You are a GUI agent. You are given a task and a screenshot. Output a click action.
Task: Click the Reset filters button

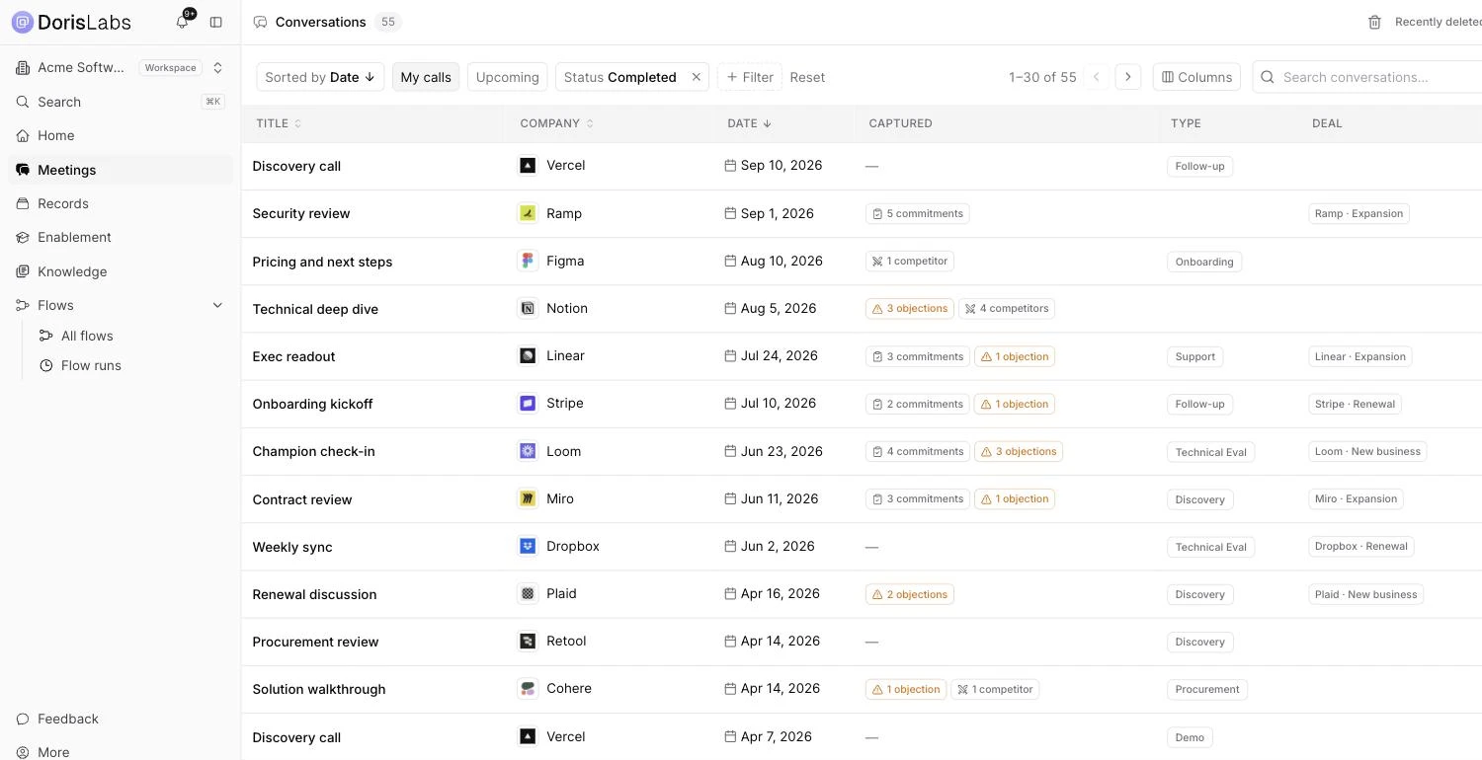tap(807, 77)
